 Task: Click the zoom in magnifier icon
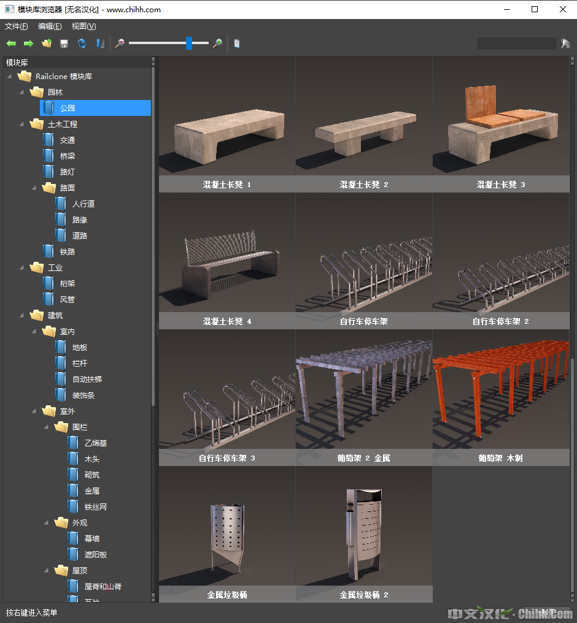(217, 44)
